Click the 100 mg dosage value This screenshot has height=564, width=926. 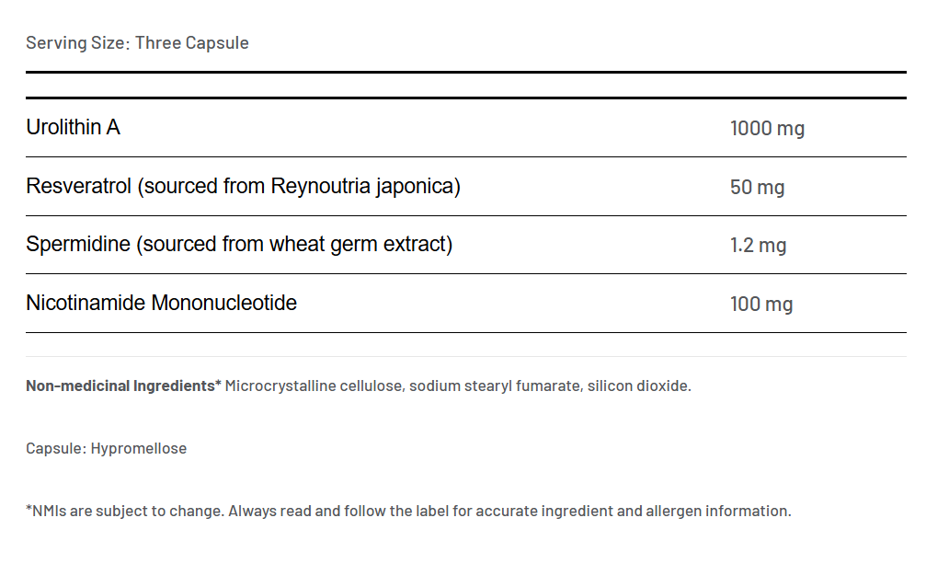tap(760, 304)
